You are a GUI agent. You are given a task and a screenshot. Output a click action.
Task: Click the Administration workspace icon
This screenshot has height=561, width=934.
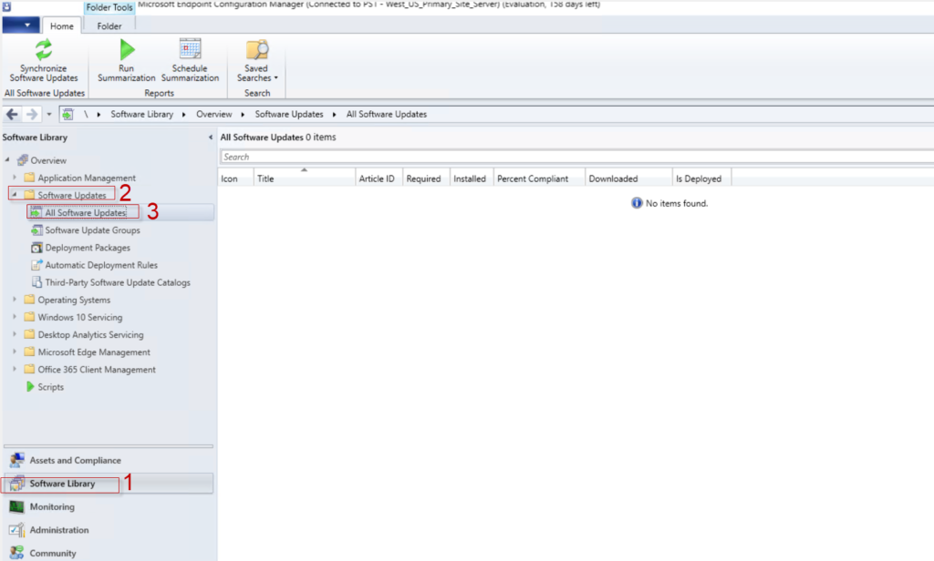pos(16,529)
